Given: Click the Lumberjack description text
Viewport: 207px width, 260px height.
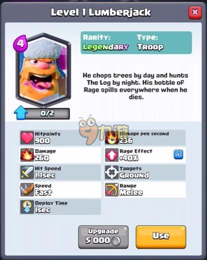Looking at the screenshot, I should click(135, 86).
